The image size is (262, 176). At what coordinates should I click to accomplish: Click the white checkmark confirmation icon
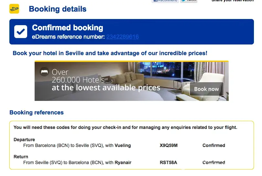click(21, 32)
